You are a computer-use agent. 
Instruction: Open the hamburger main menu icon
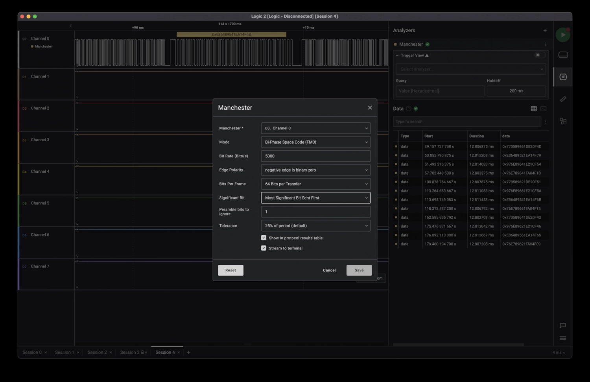click(x=563, y=338)
